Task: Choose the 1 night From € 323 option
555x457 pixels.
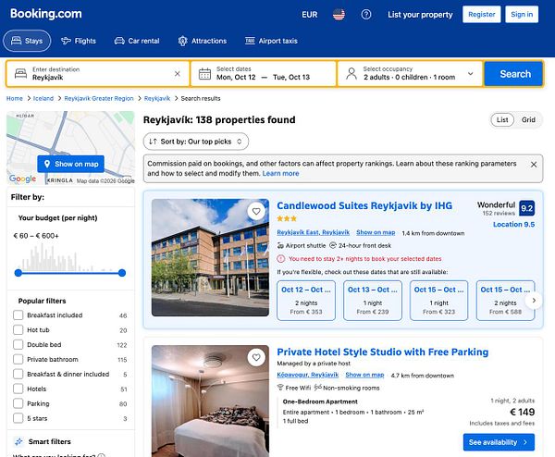Action: pyautogui.click(x=438, y=301)
